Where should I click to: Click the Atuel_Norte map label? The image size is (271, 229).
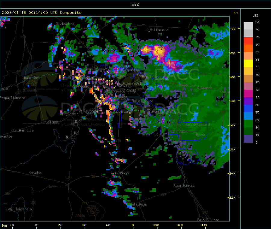point(143,101)
